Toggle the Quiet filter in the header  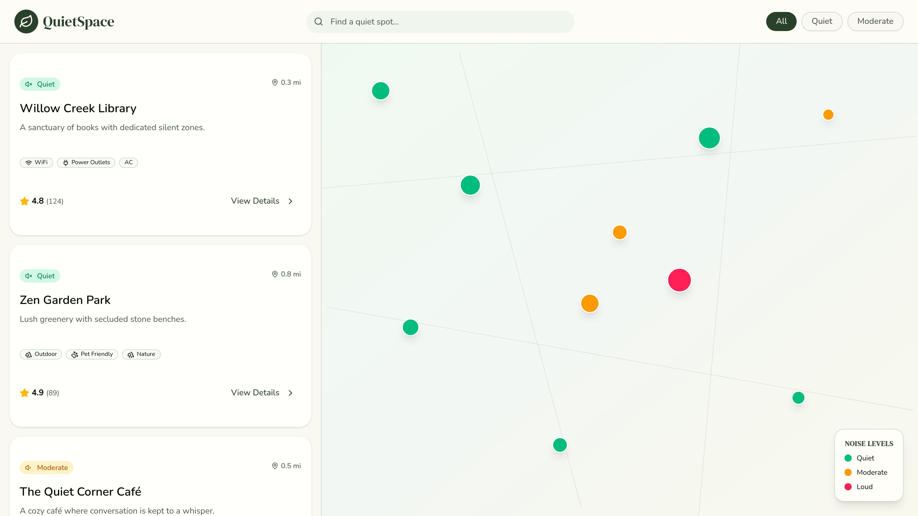(x=821, y=21)
